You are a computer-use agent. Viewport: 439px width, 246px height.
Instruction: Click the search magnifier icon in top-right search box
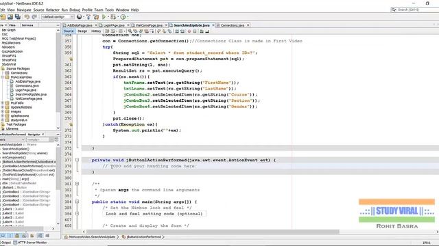click(x=394, y=10)
